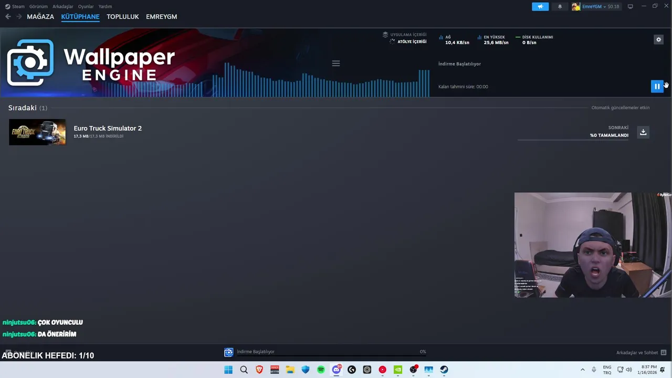Switch to Big Picture mode monitor icon

[630, 6]
